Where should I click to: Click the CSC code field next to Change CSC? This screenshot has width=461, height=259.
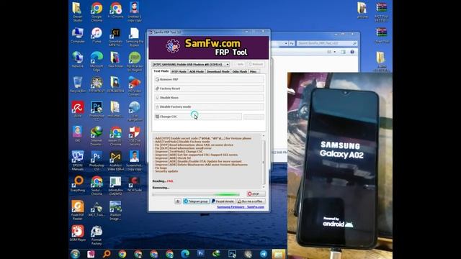tap(254, 117)
